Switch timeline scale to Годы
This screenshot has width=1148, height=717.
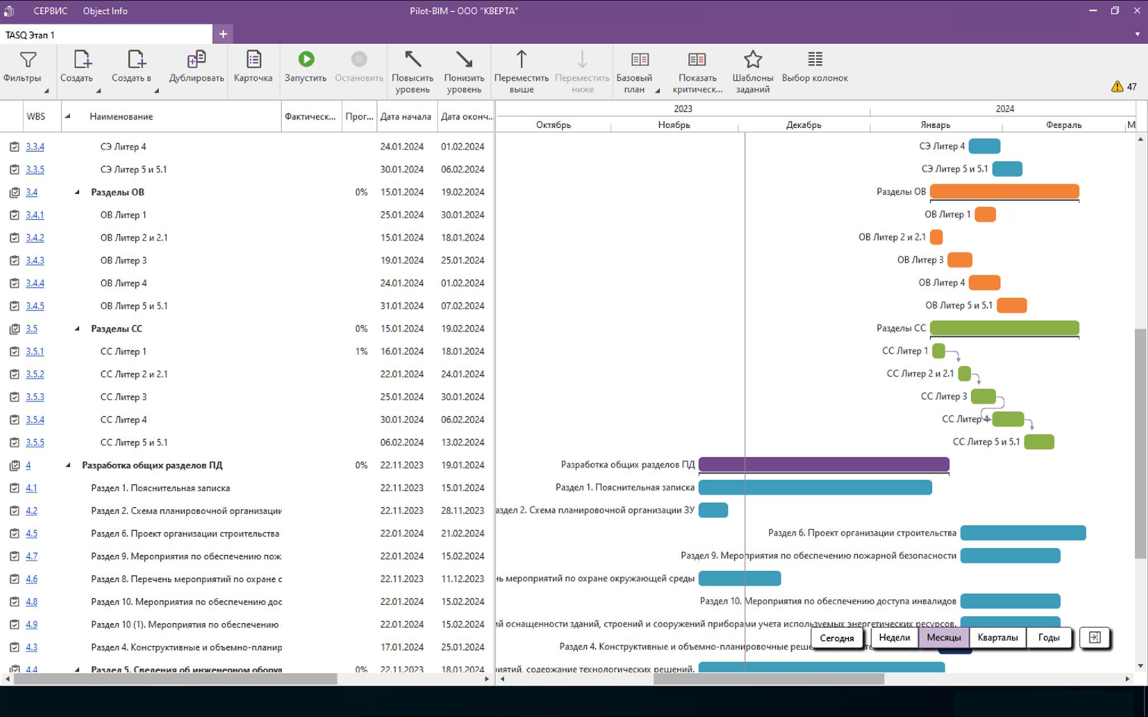tap(1048, 637)
